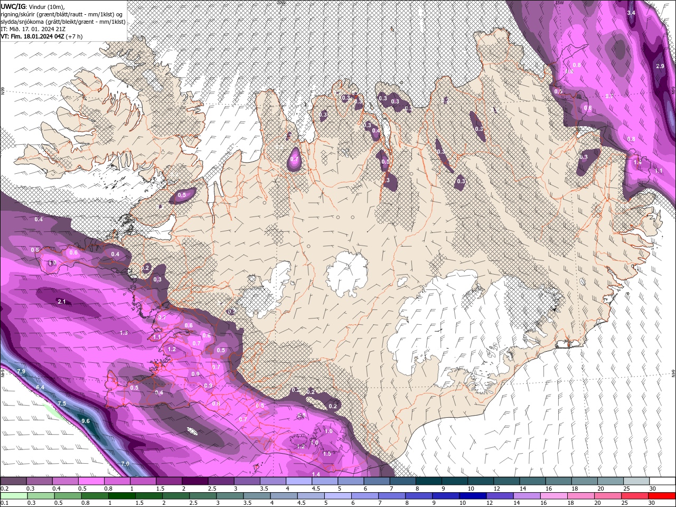
Task: Click the 3.4 precipitation value in the northeast
Action: point(631,13)
